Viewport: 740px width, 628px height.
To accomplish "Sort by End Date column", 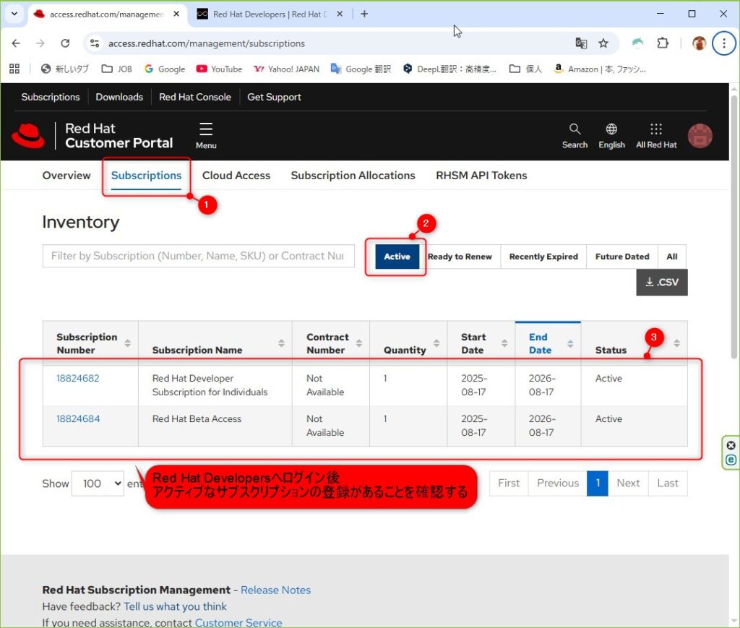I will click(571, 343).
